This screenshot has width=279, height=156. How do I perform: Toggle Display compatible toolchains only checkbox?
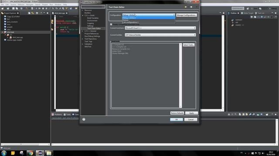(111, 24)
